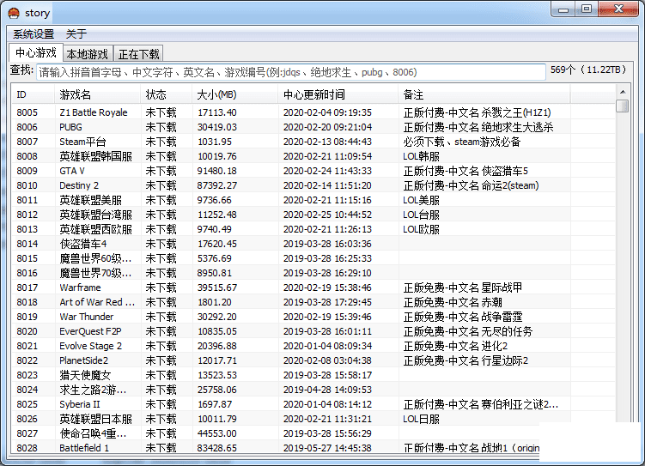Select the Steam平台 row
645x466 pixels.
[313, 142]
